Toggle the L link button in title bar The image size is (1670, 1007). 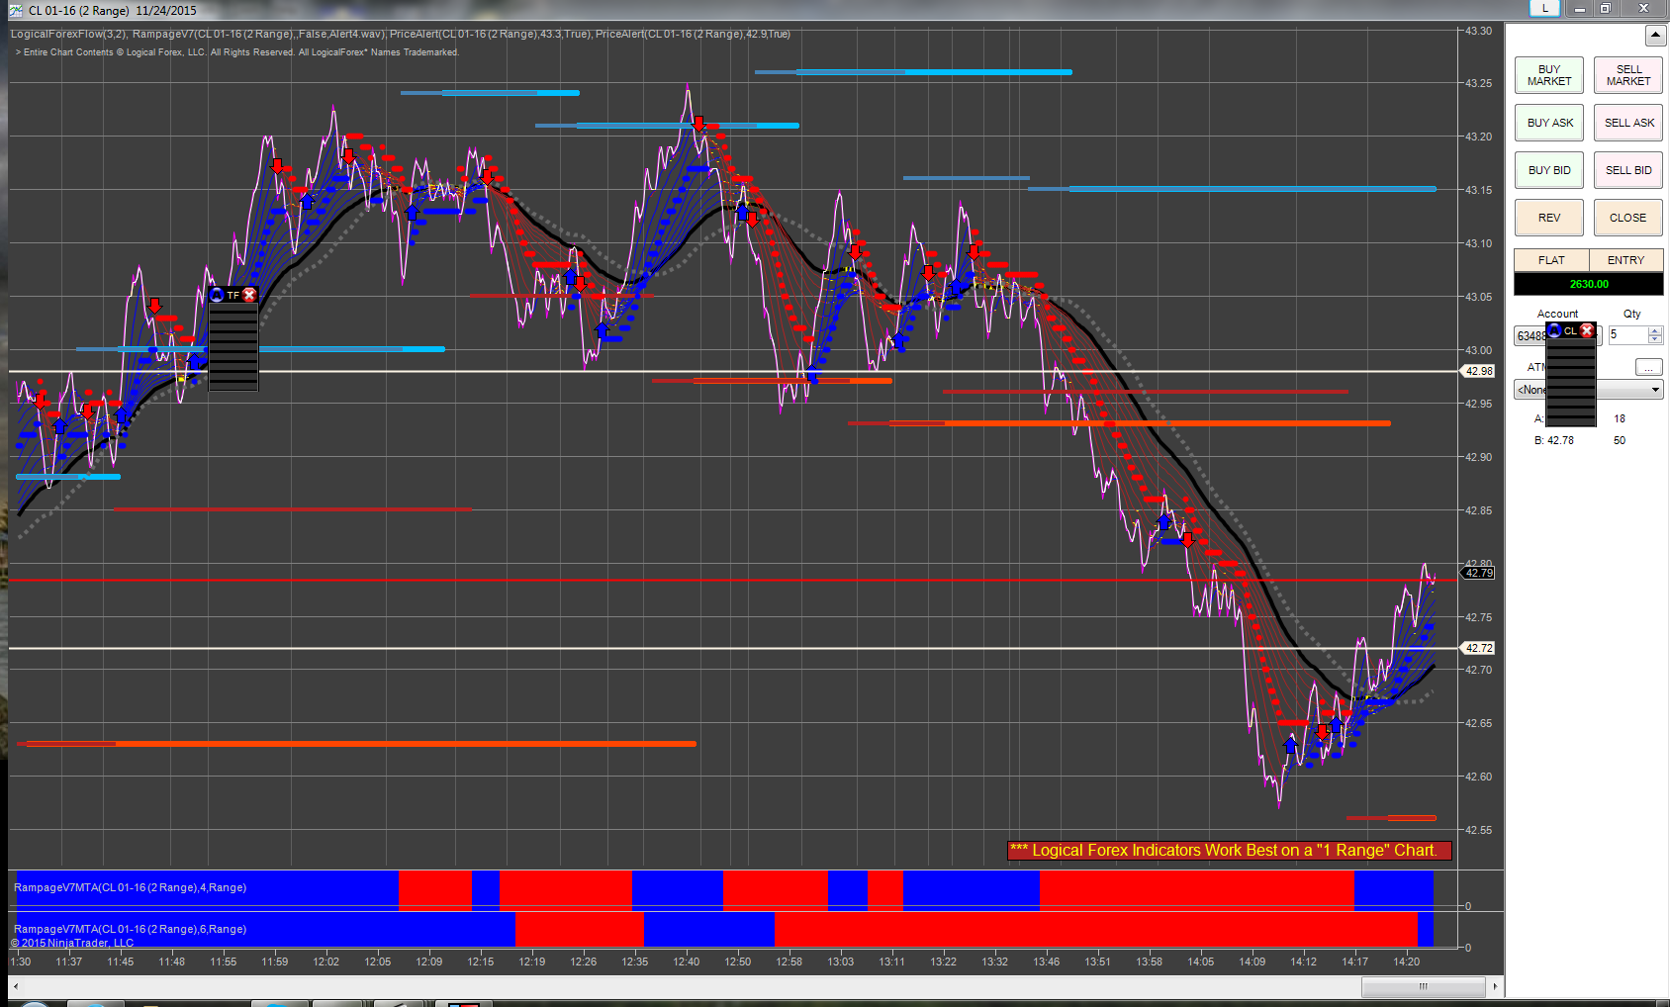[x=1544, y=8]
